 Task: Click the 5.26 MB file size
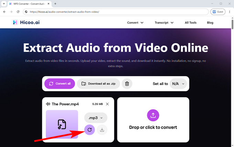coord(97,104)
